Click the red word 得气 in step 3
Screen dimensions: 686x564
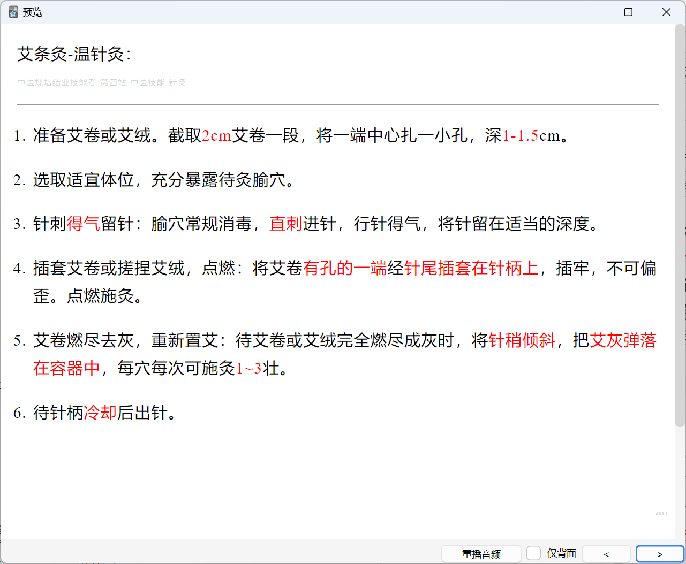(84, 224)
